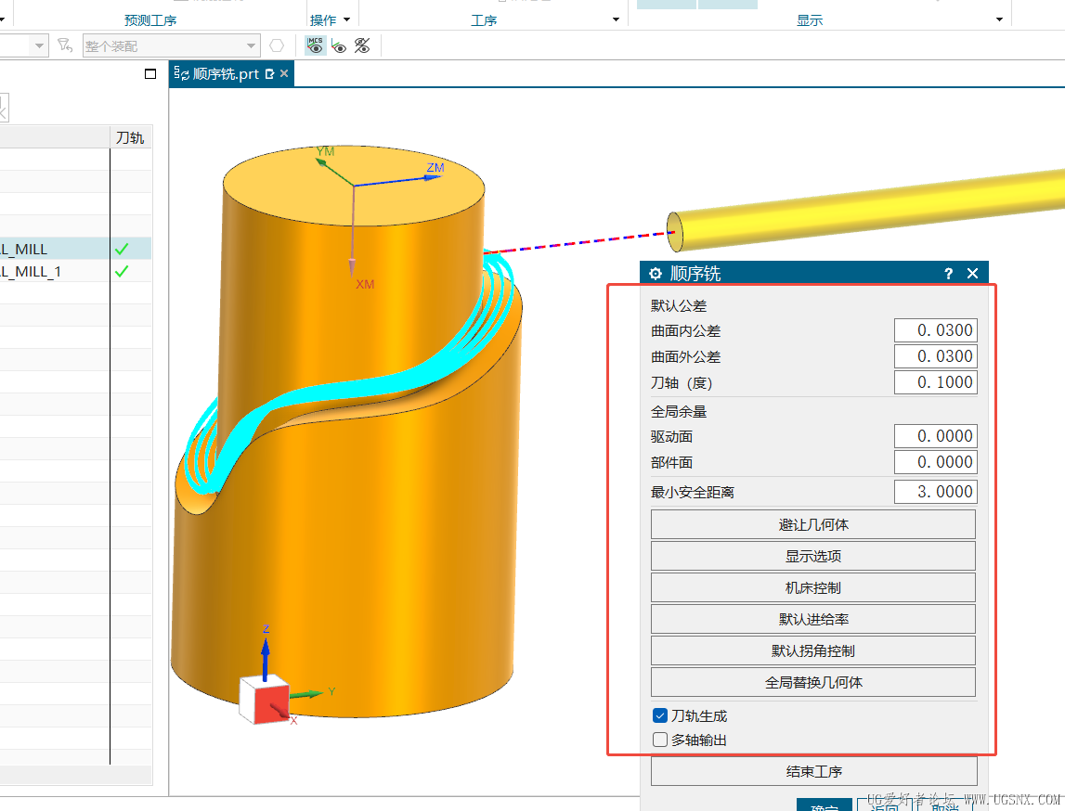Screen dimensions: 1065x811
Task: Expand the 工序 ribbon group arrow
Action: [617, 19]
